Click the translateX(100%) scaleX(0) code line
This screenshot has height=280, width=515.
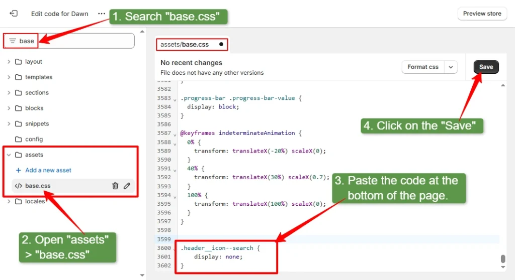click(x=260, y=204)
